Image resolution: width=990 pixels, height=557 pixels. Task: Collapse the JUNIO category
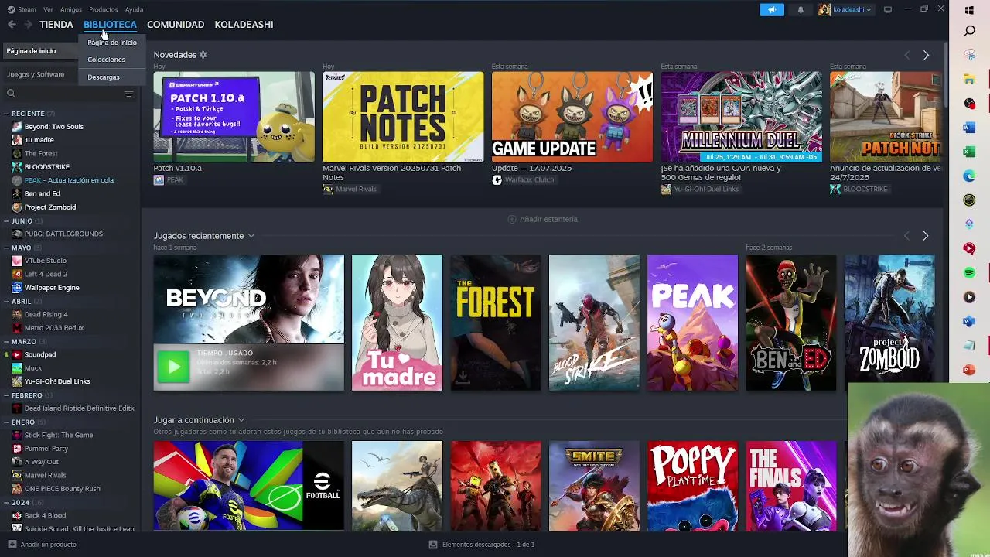6,220
